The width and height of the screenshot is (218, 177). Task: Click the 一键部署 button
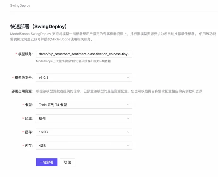(47, 162)
